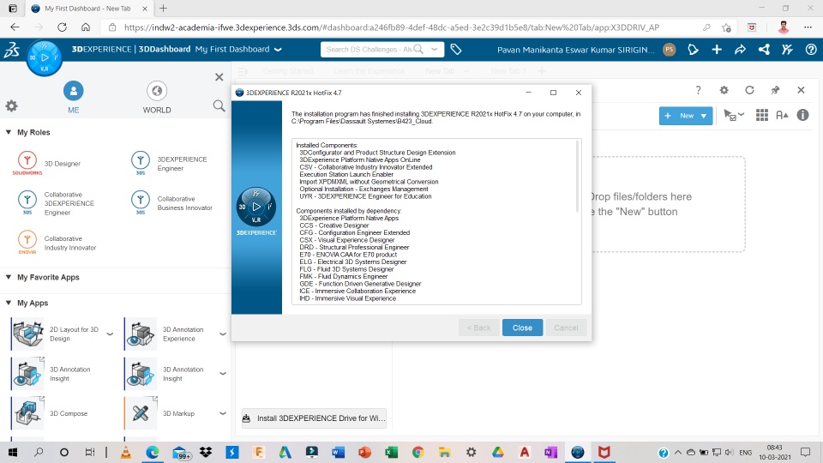Viewport: 823px width, 463px height.
Task: Open the widget settings gear
Action: 724,90
